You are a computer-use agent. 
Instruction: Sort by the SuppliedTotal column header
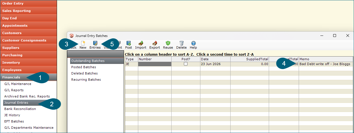point(250,59)
